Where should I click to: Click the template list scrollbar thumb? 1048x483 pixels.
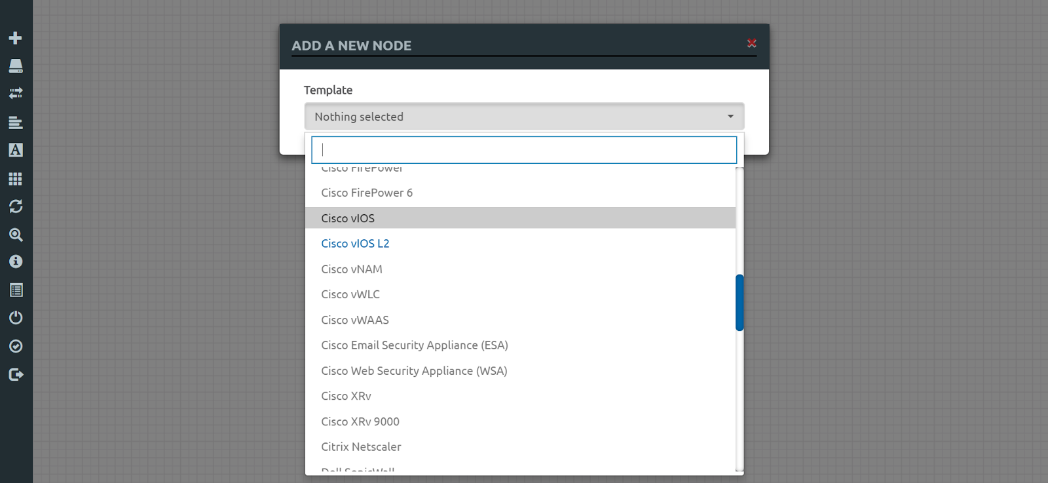739,303
